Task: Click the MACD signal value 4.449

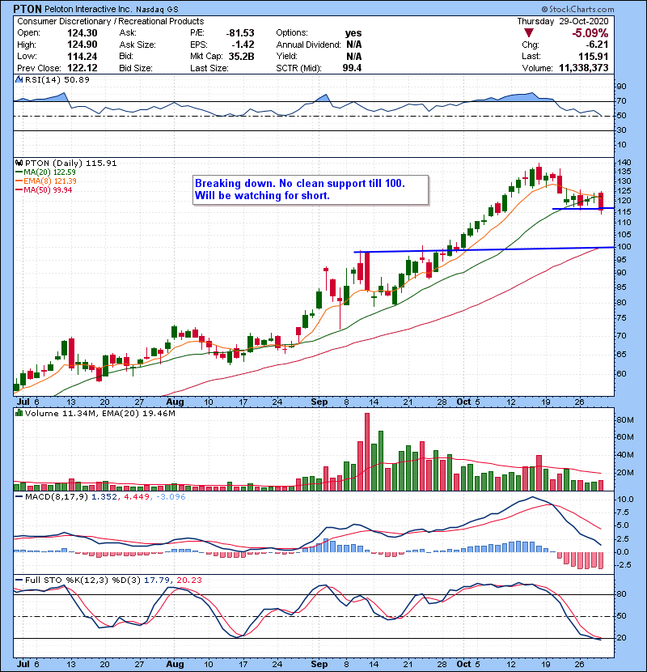Action: click(137, 497)
